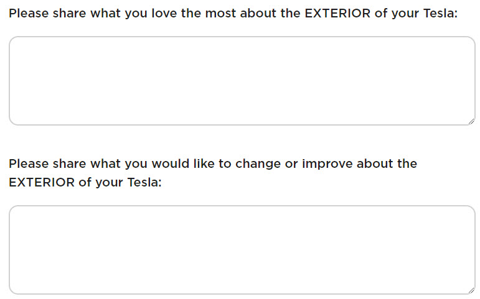Click the 'love the most about the EXTERIOR' question label
Image resolution: width=480 pixels, height=299 pixels.
[x=233, y=13]
